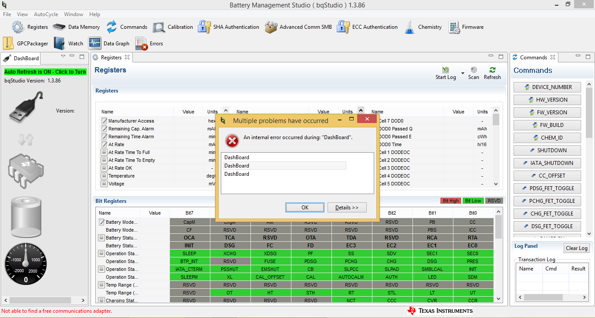This screenshot has width=595, height=318.
Task: Click pencil icon beside Manufacturer Access
Action: click(x=104, y=121)
